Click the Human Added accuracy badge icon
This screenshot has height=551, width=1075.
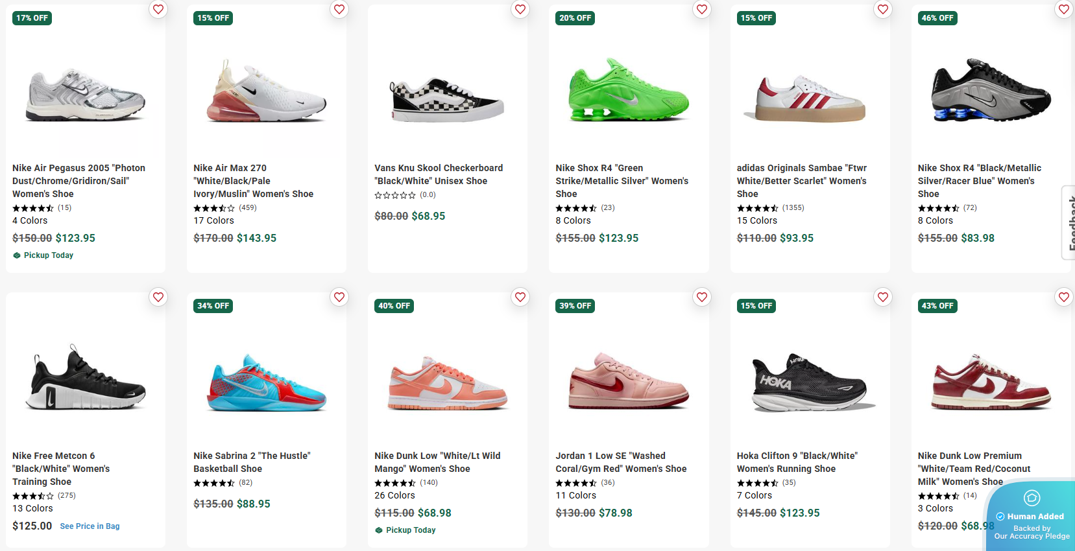click(1032, 498)
